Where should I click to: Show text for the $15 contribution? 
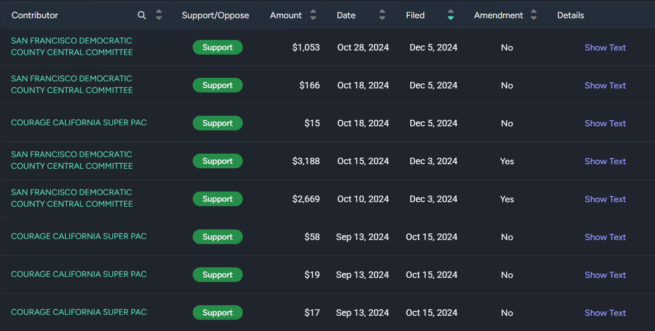605,123
